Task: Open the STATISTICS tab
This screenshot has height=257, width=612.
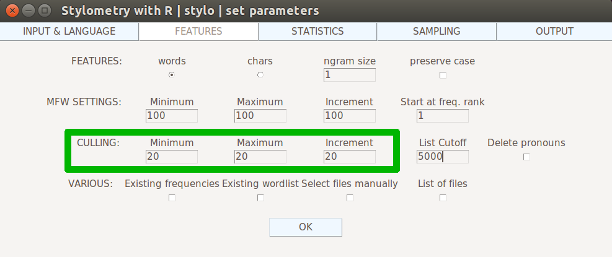Action: [x=317, y=32]
